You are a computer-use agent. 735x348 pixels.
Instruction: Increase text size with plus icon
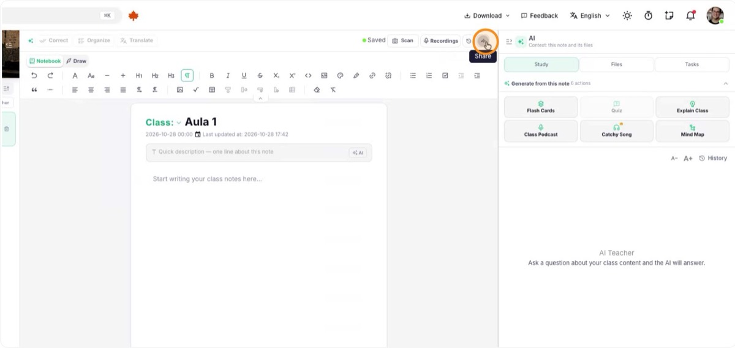(x=123, y=75)
